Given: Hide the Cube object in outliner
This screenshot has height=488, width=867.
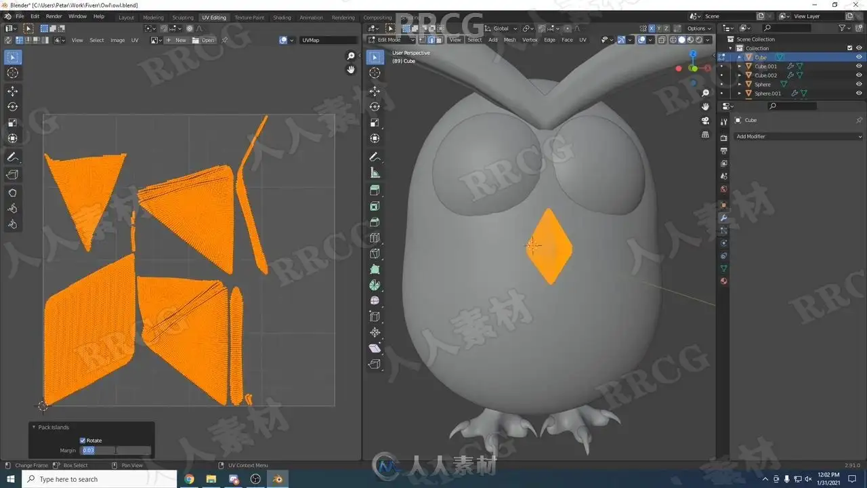Looking at the screenshot, I should coord(860,58).
